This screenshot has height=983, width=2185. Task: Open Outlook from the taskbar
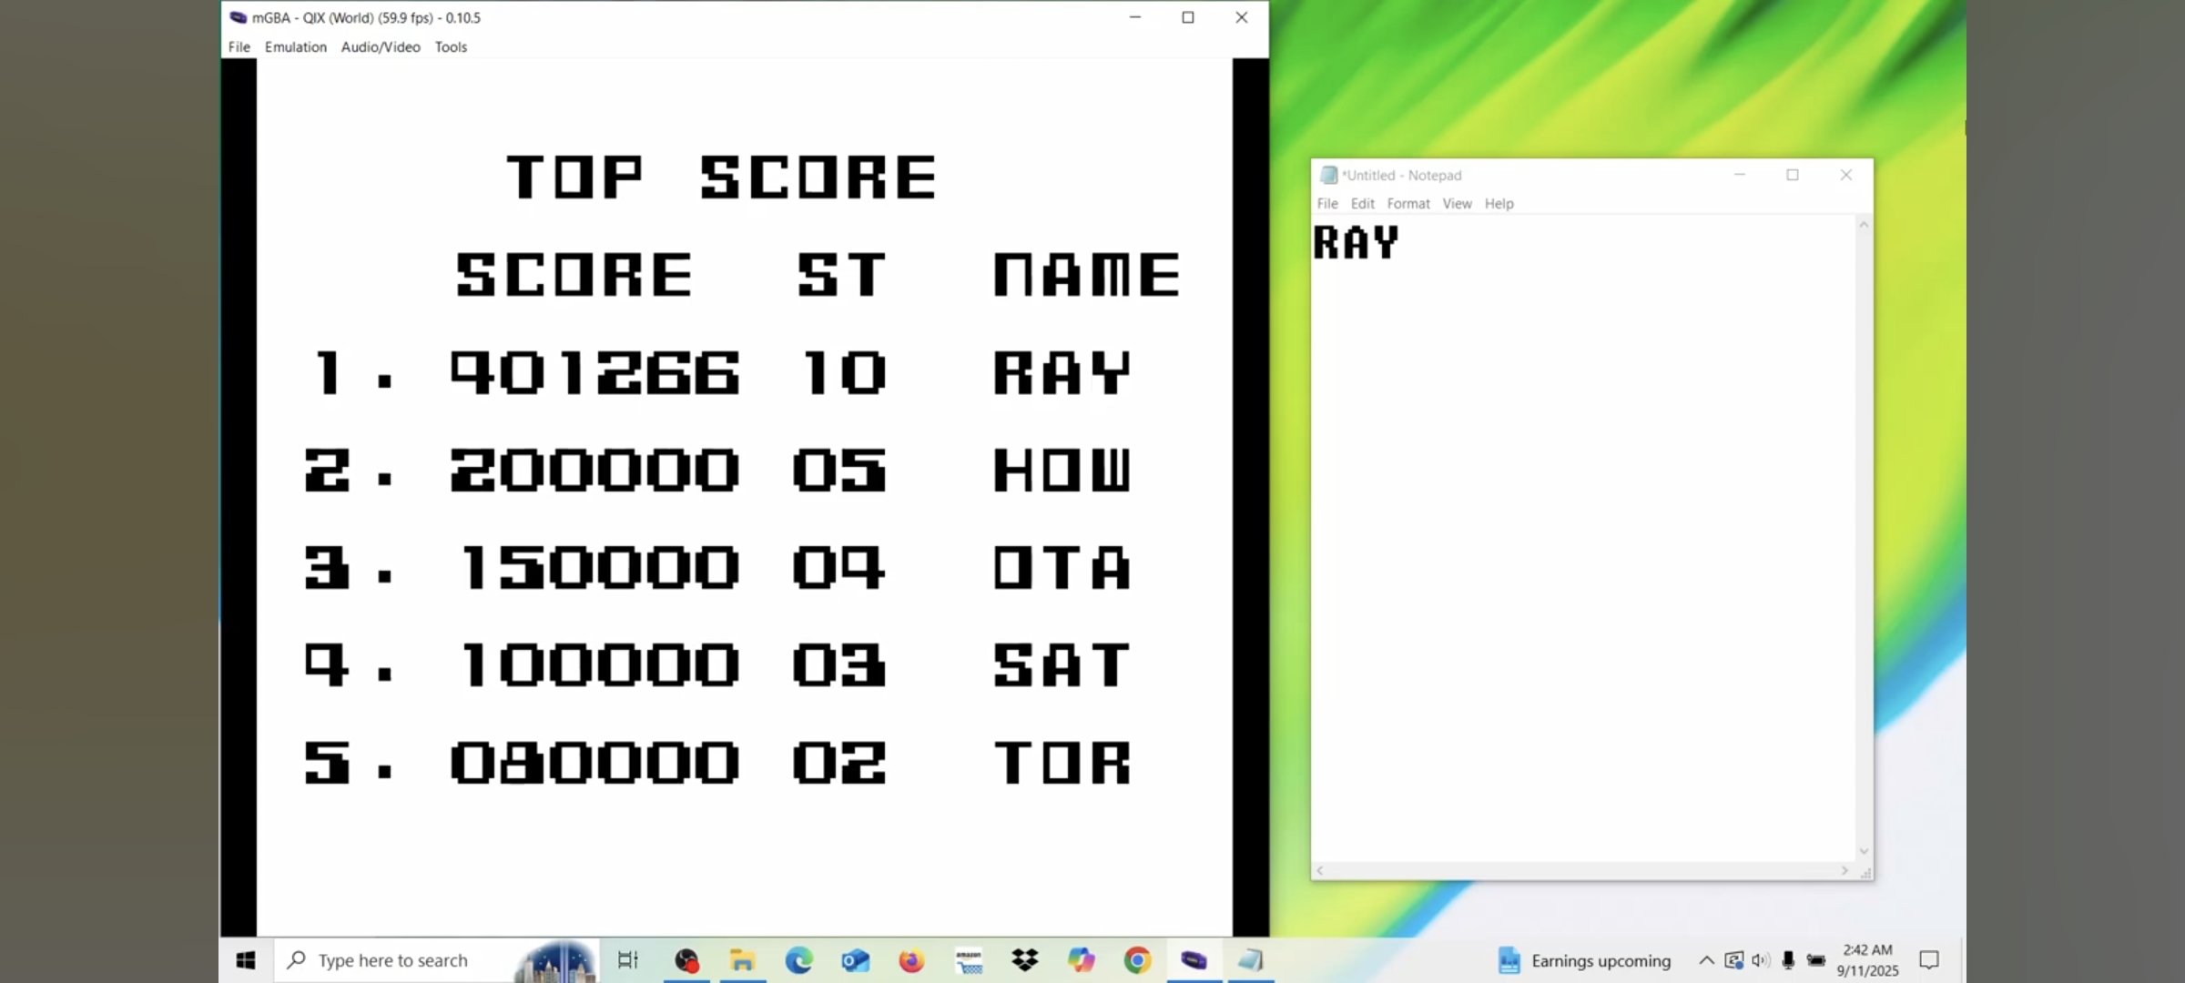855,960
